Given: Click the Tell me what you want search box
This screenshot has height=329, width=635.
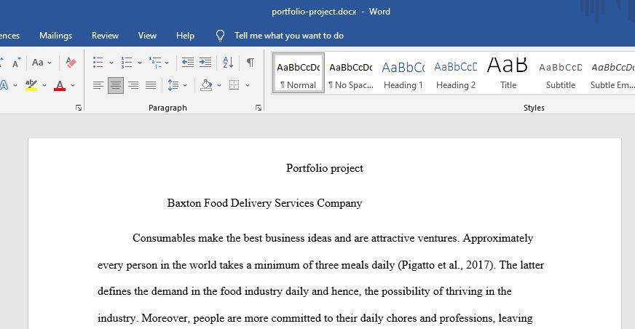Looking at the screenshot, I should click(x=289, y=36).
